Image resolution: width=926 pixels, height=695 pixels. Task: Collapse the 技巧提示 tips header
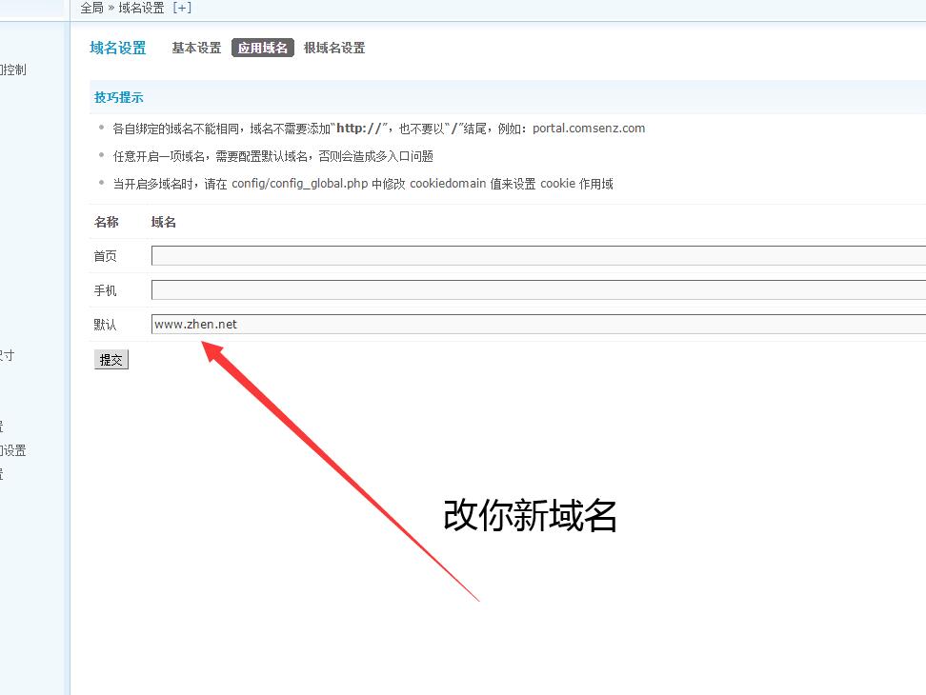[x=119, y=97]
